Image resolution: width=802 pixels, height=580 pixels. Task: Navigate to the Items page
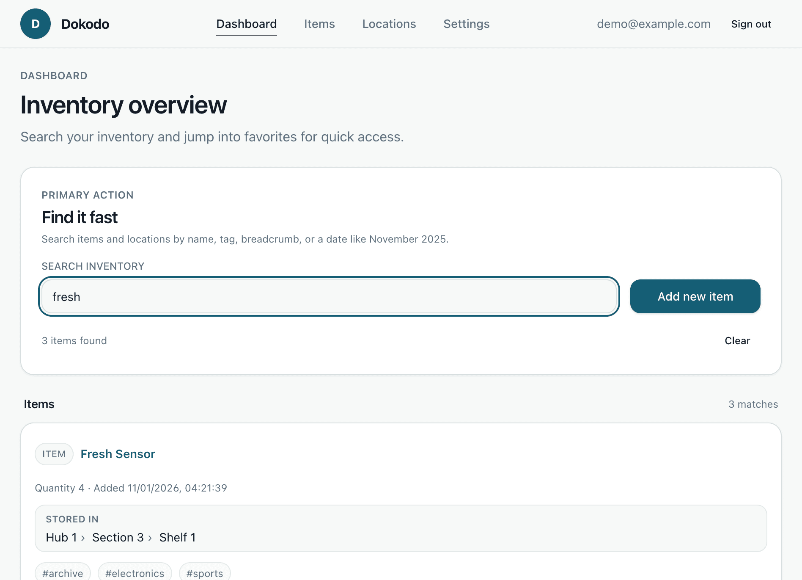tap(319, 24)
